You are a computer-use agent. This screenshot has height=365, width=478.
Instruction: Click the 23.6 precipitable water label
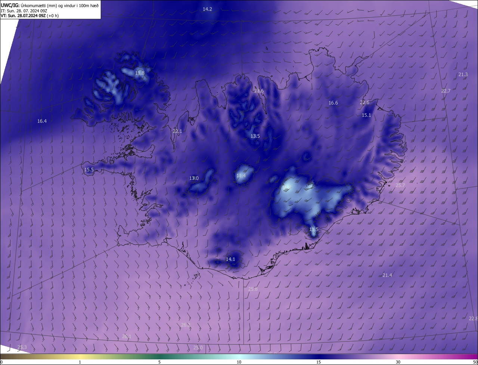click(259, 91)
